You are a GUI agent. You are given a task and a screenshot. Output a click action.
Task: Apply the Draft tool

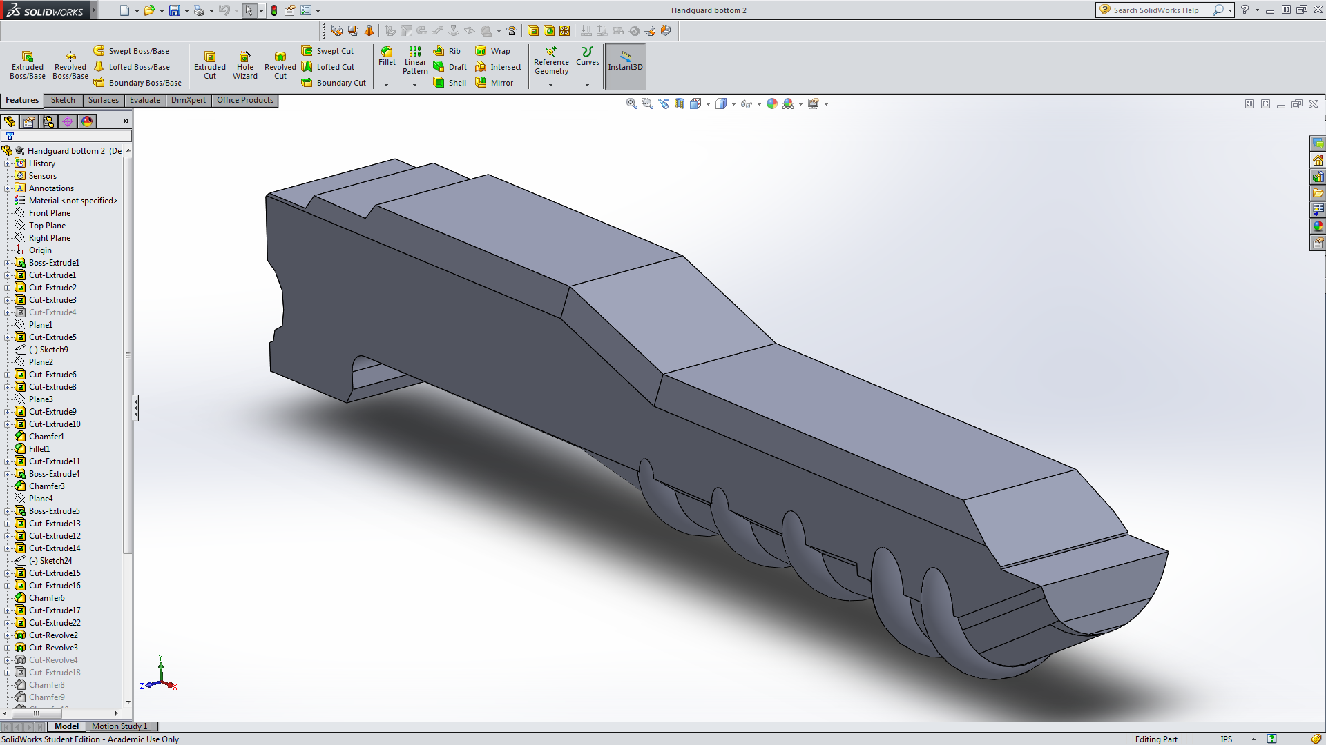coord(450,67)
